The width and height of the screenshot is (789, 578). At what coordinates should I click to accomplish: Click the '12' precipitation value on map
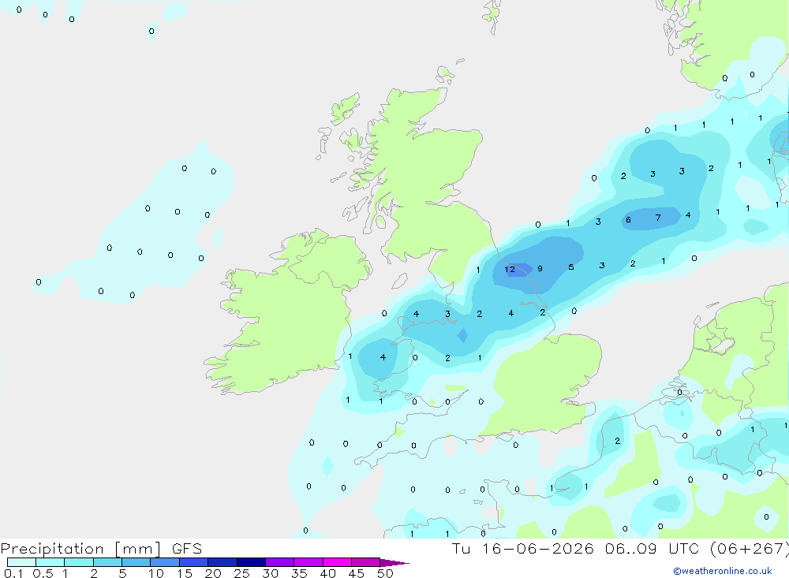click(510, 269)
